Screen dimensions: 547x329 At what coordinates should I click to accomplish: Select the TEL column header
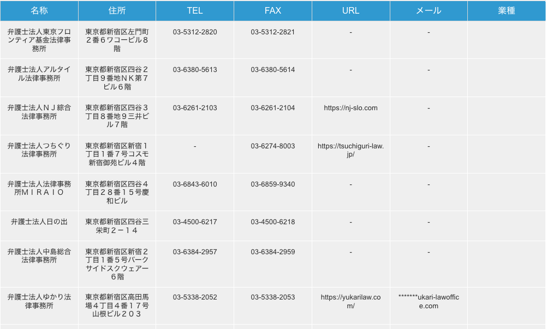(x=195, y=11)
